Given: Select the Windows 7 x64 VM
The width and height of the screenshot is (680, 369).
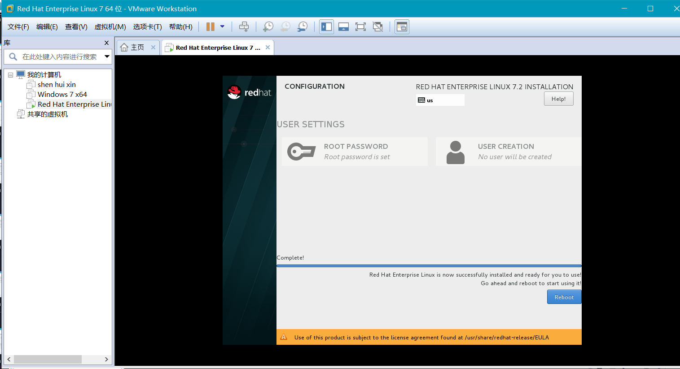Looking at the screenshot, I should click(x=62, y=95).
